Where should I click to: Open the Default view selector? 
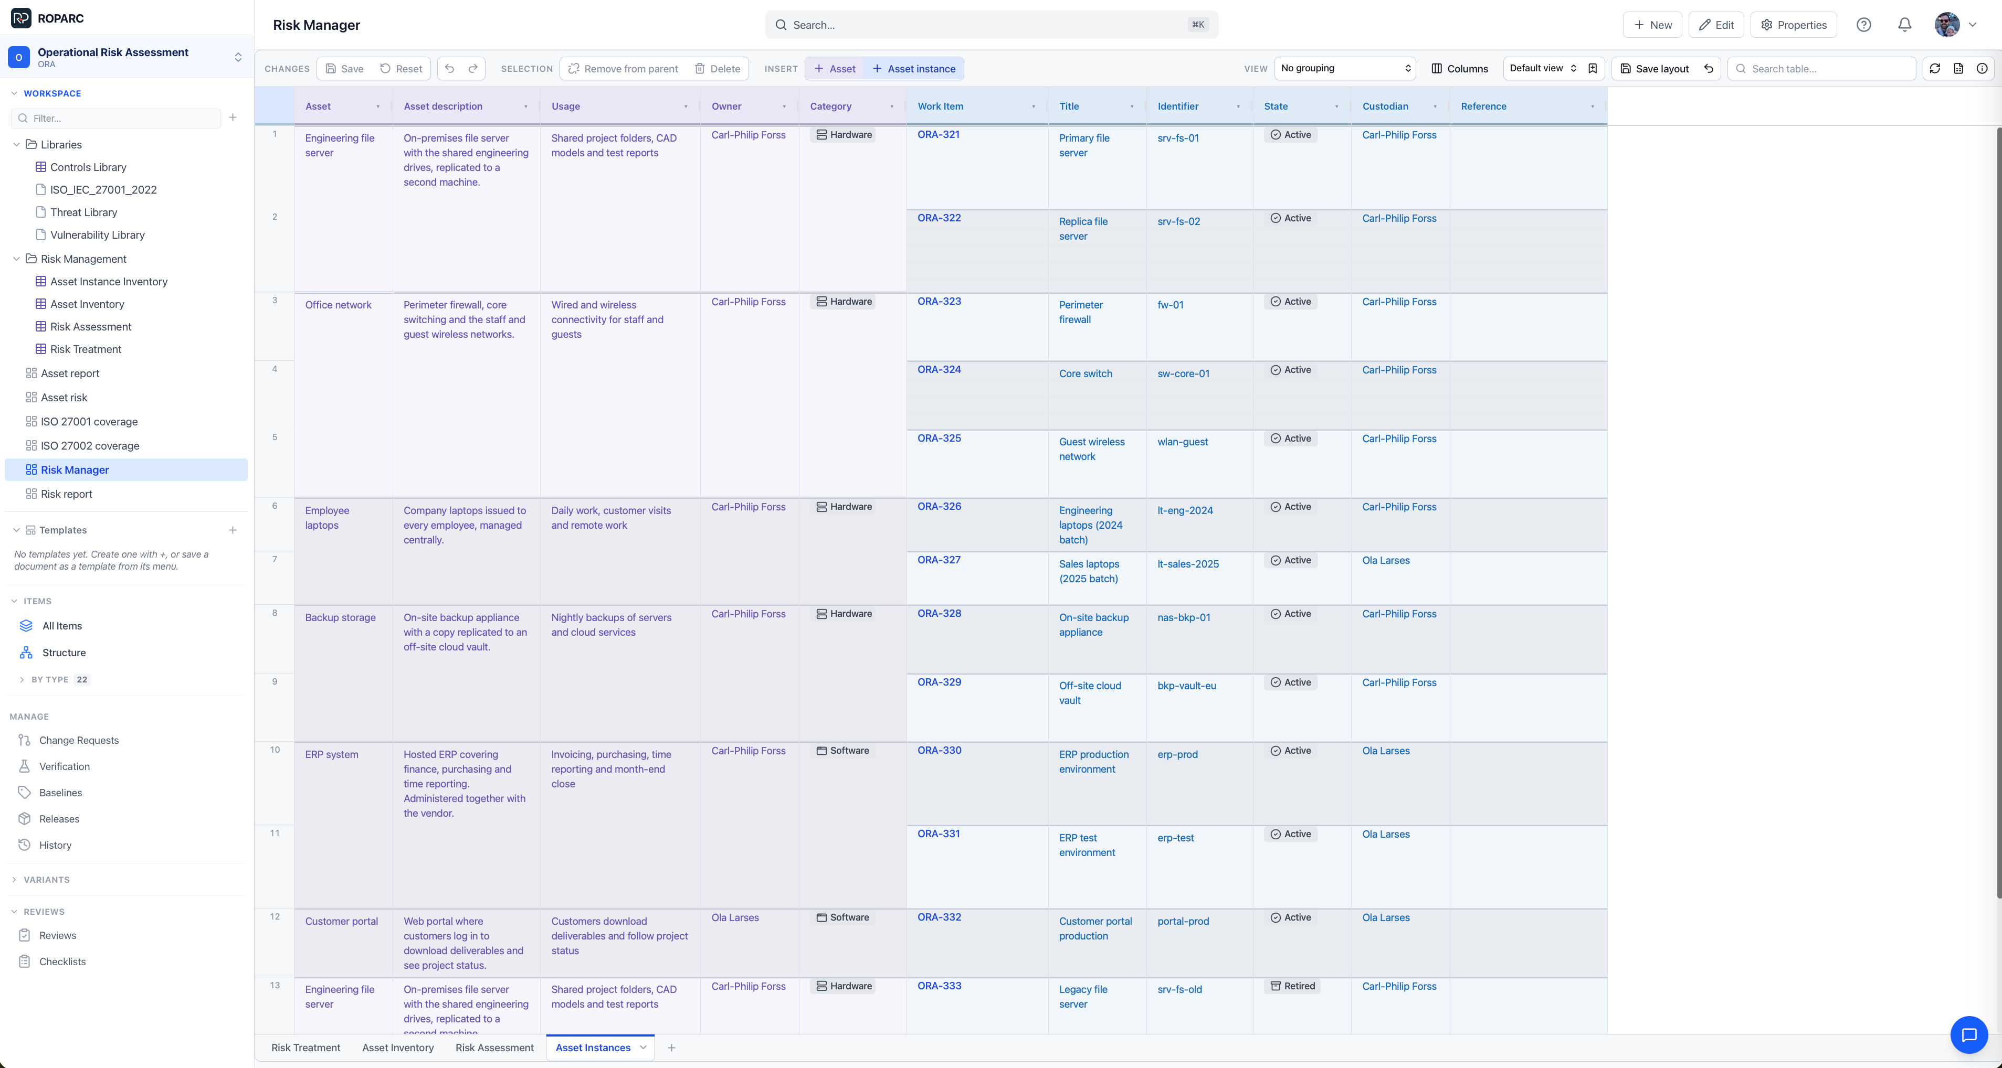click(x=1543, y=68)
